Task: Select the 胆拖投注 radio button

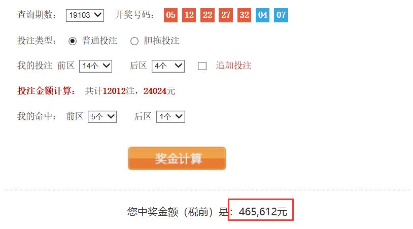Action: 134,41
